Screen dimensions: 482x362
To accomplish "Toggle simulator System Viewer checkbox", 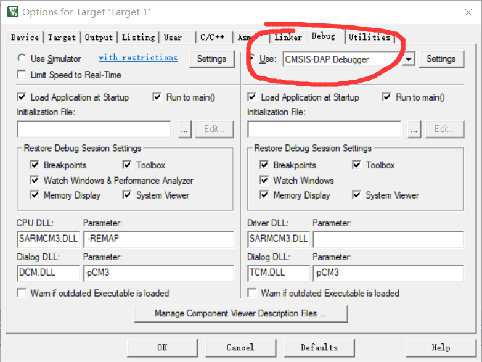I will pos(127,195).
